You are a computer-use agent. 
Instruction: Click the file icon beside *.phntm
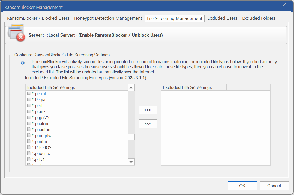[29, 141]
